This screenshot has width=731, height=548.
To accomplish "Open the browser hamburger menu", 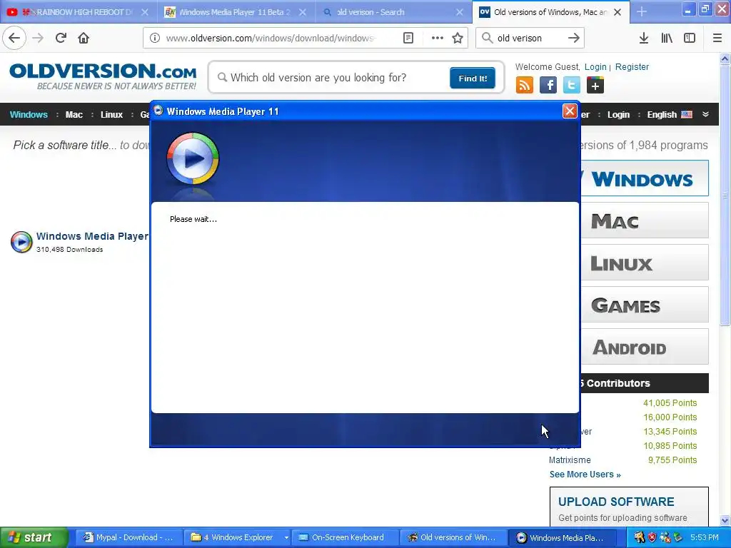I will tap(717, 38).
